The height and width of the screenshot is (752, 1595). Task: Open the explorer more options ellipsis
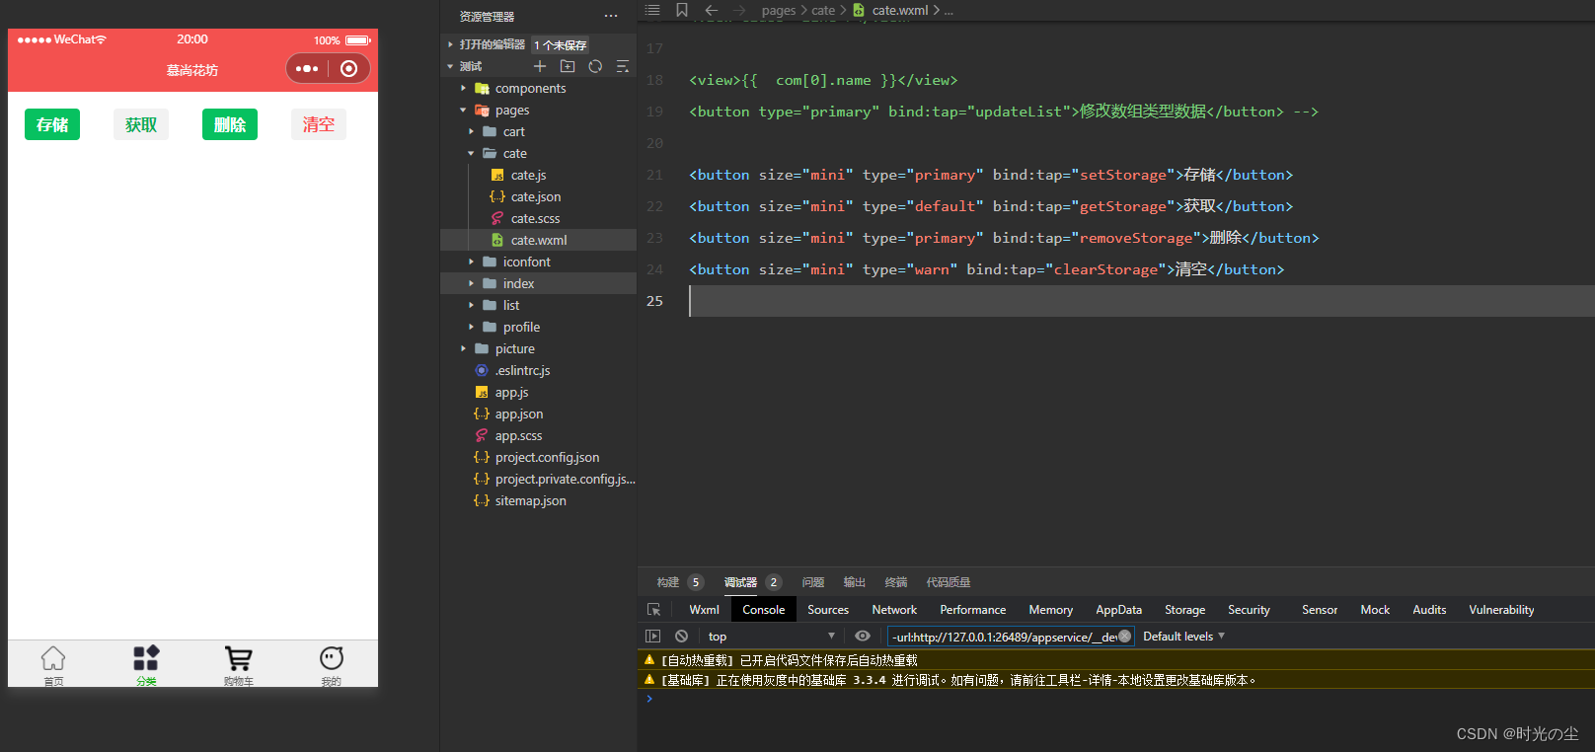click(611, 16)
